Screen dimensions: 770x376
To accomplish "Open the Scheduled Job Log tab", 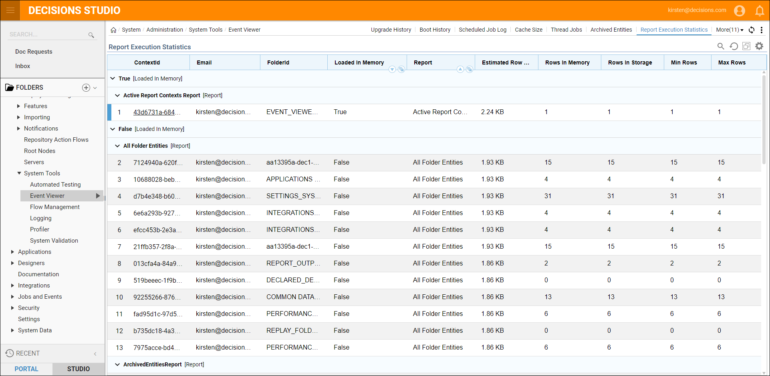I will (482, 30).
